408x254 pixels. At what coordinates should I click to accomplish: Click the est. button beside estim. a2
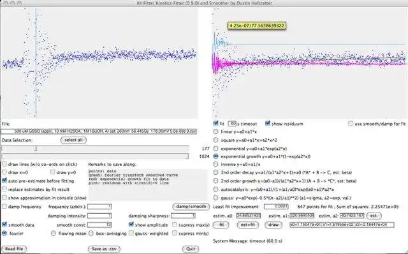[374, 216]
